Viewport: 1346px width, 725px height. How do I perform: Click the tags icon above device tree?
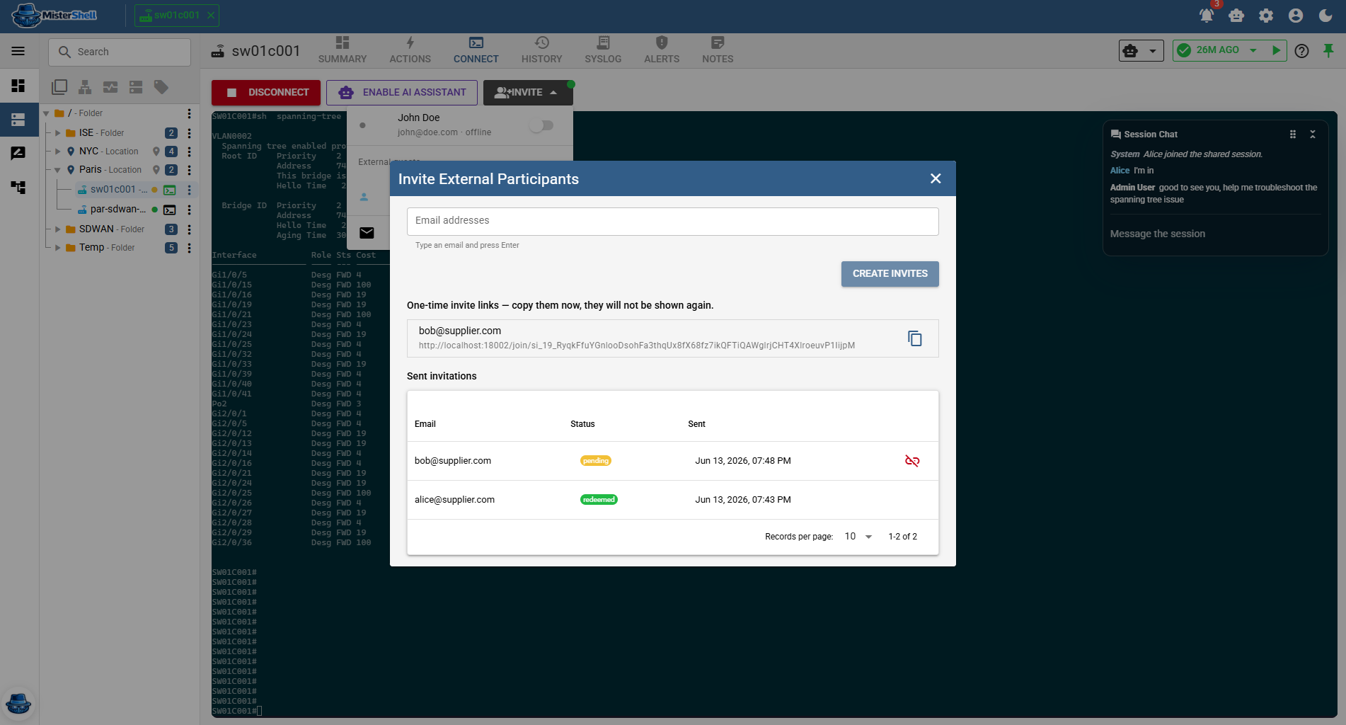coord(161,87)
